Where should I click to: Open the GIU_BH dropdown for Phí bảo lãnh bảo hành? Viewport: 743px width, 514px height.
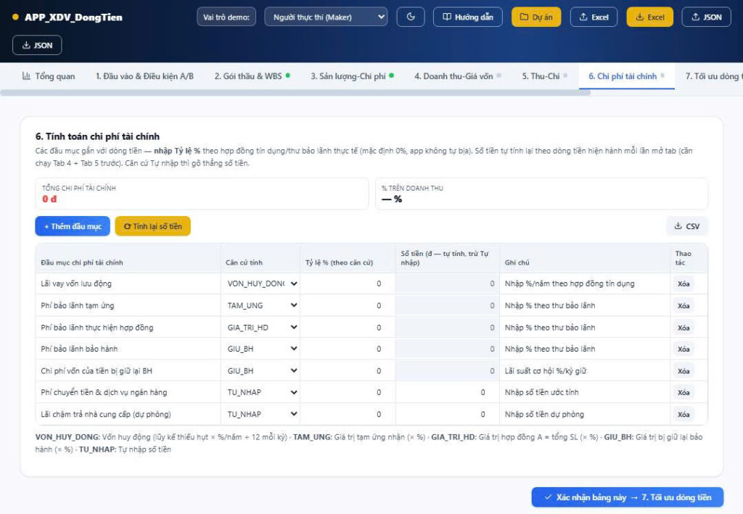(x=261, y=349)
